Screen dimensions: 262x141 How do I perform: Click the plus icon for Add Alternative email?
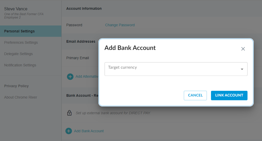pos(70,76)
